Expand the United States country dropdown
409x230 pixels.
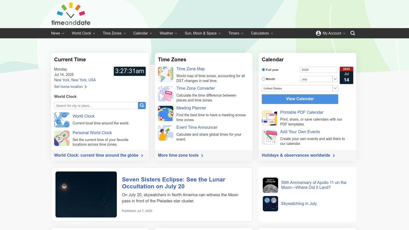[x=300, y=88]
